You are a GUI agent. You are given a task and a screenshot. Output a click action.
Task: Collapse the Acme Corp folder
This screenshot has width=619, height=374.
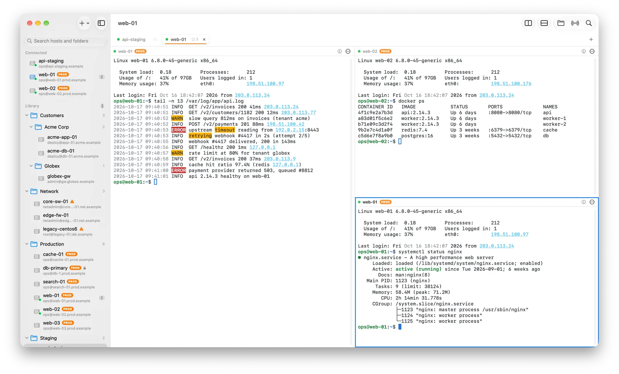(31, 127)
